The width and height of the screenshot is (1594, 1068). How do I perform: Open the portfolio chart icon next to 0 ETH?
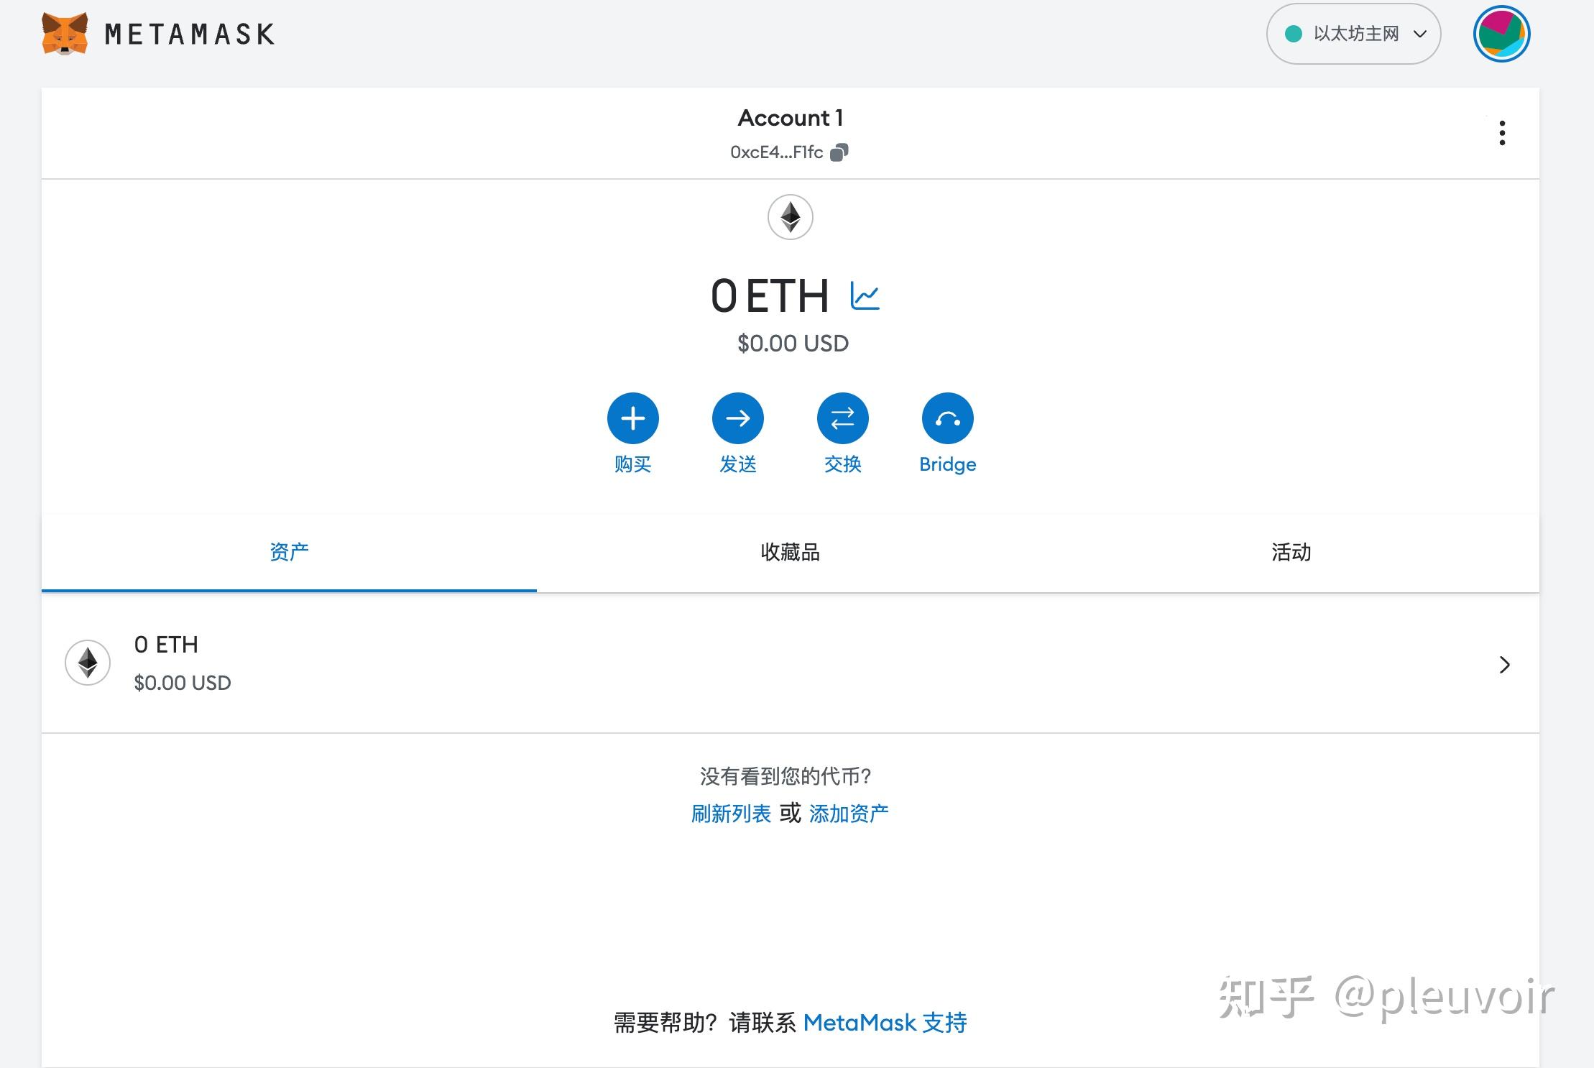(x=865, y=295)
